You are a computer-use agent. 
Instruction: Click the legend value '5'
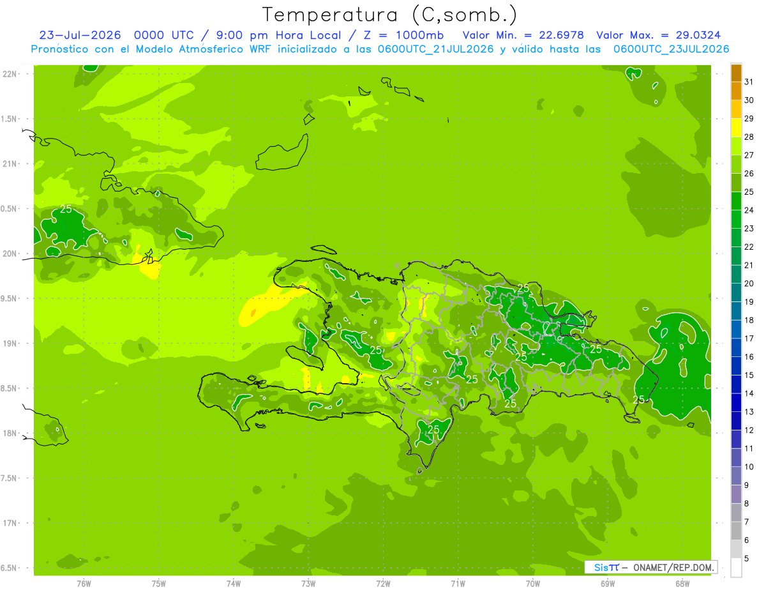(x=746, y=558)
